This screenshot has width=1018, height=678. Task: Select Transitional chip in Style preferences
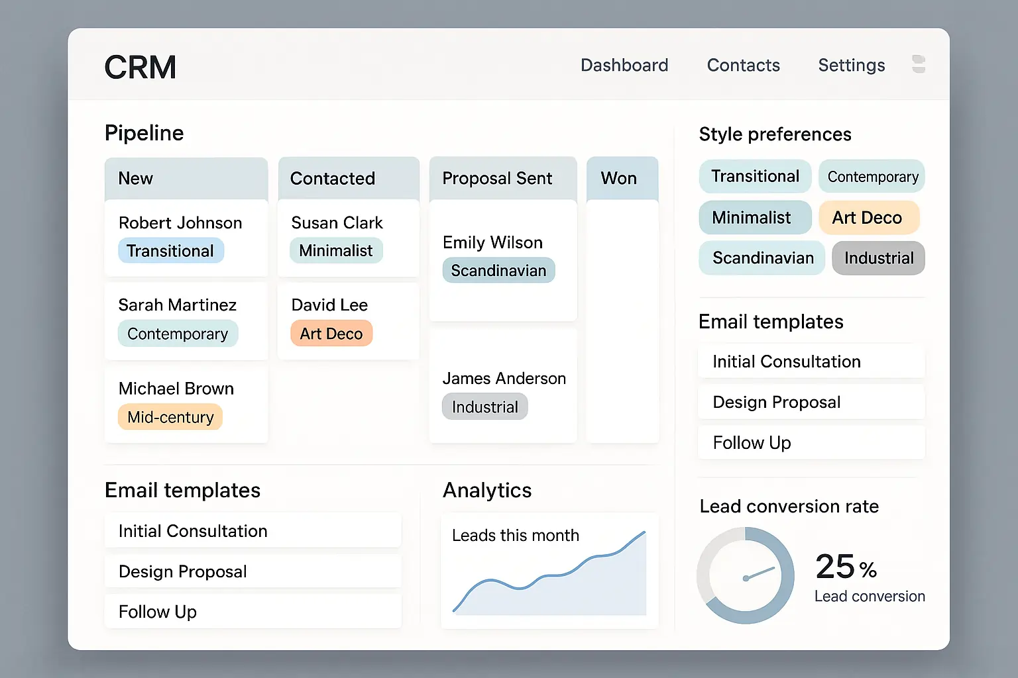point(756,176)
